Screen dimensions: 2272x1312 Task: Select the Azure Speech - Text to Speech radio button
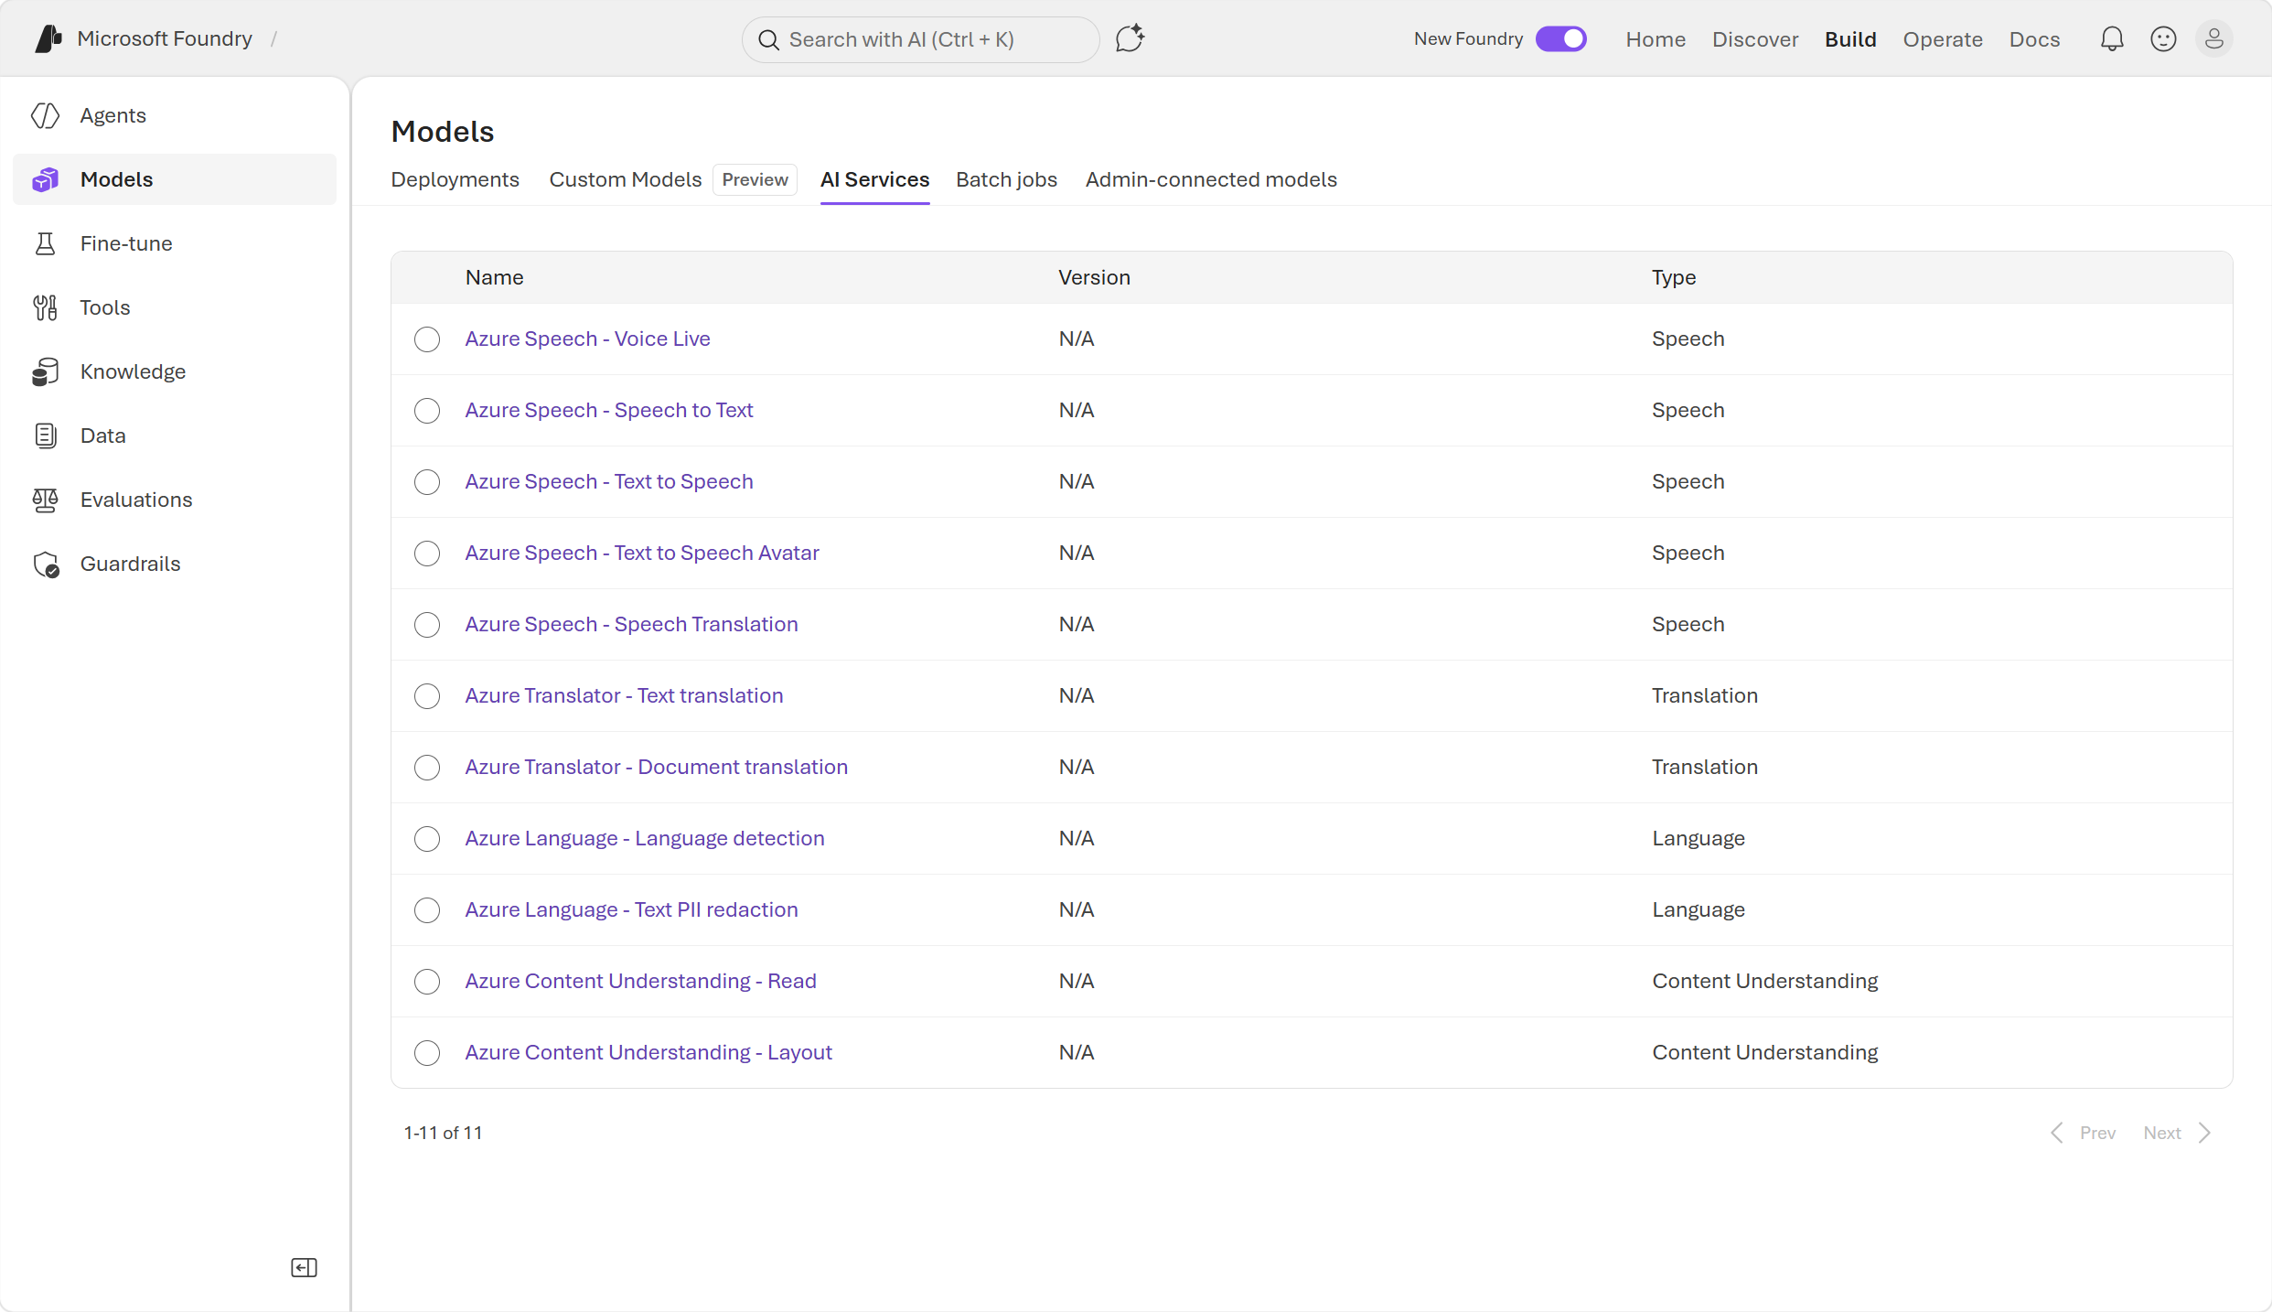(x=427, y=482)
